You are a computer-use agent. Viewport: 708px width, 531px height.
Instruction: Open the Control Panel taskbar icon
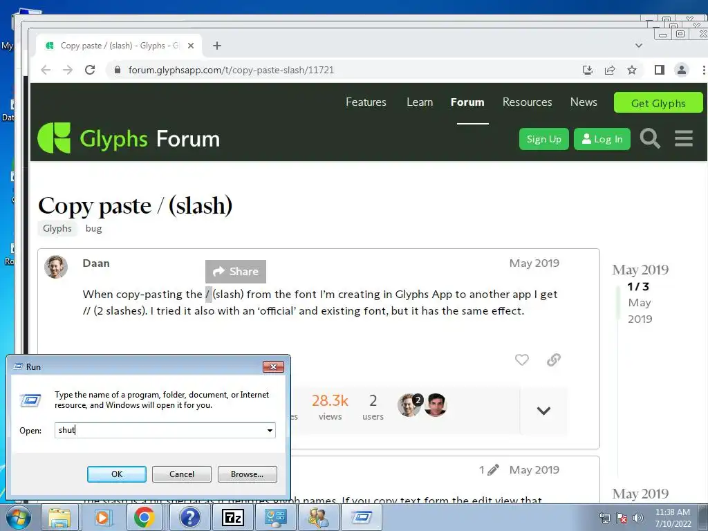pos(275,517)
